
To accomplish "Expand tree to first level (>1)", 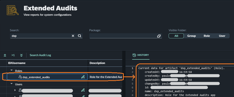I will coord(13,55).
